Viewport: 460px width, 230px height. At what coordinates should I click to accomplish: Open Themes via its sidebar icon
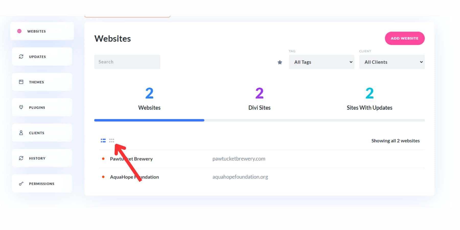pyautogui.click(x=21, y=82)
